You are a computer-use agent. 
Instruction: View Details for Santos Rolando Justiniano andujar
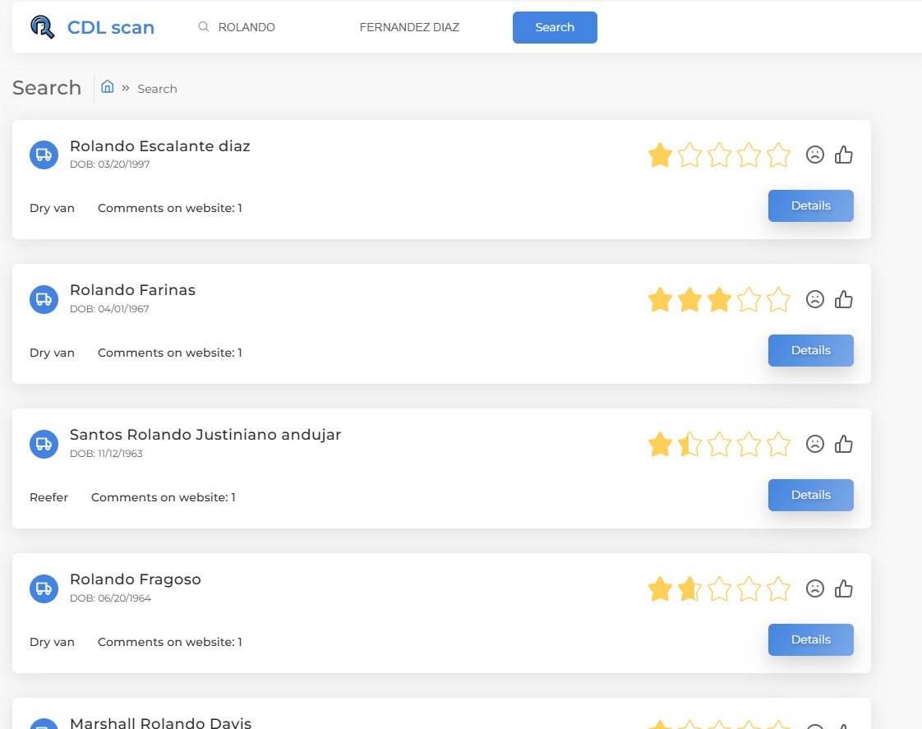click(x=810, y=495)
